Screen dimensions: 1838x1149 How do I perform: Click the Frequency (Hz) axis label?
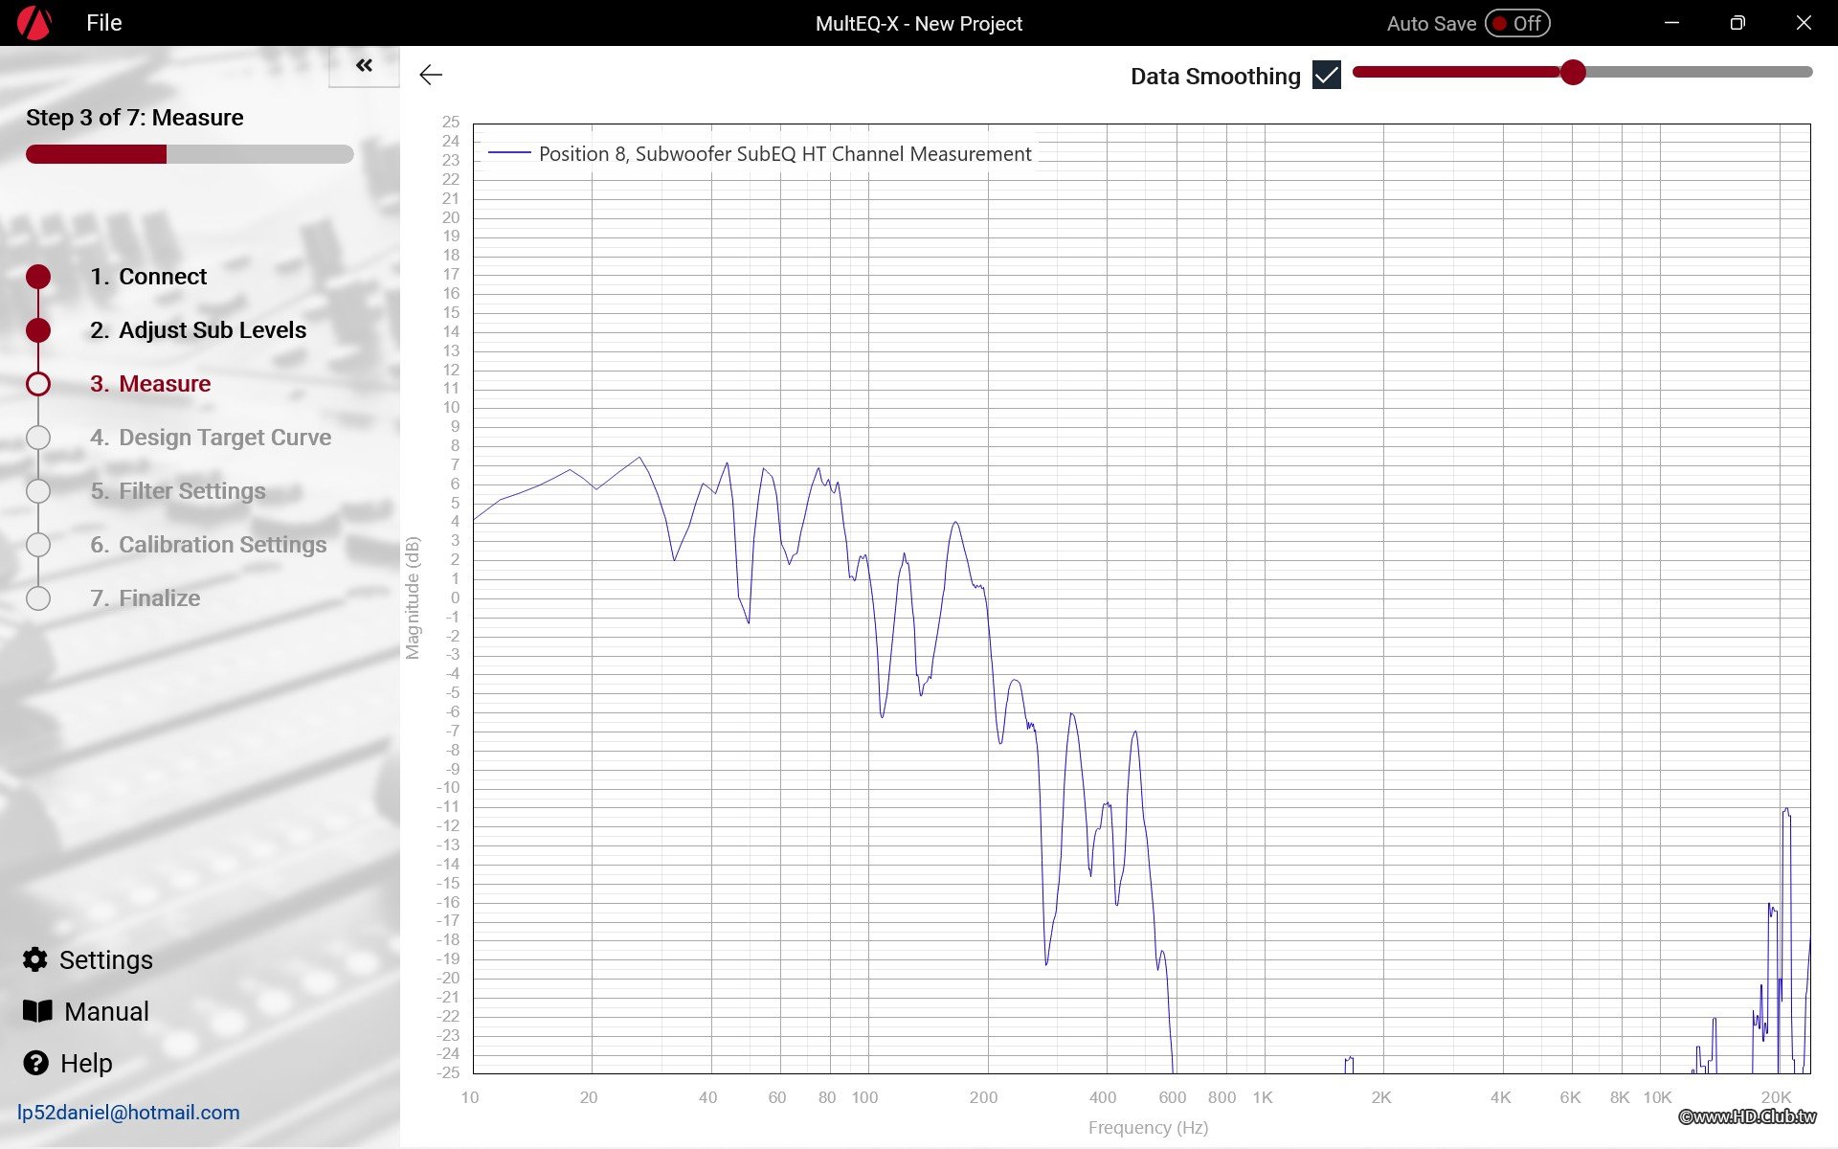[1148, 1127]
